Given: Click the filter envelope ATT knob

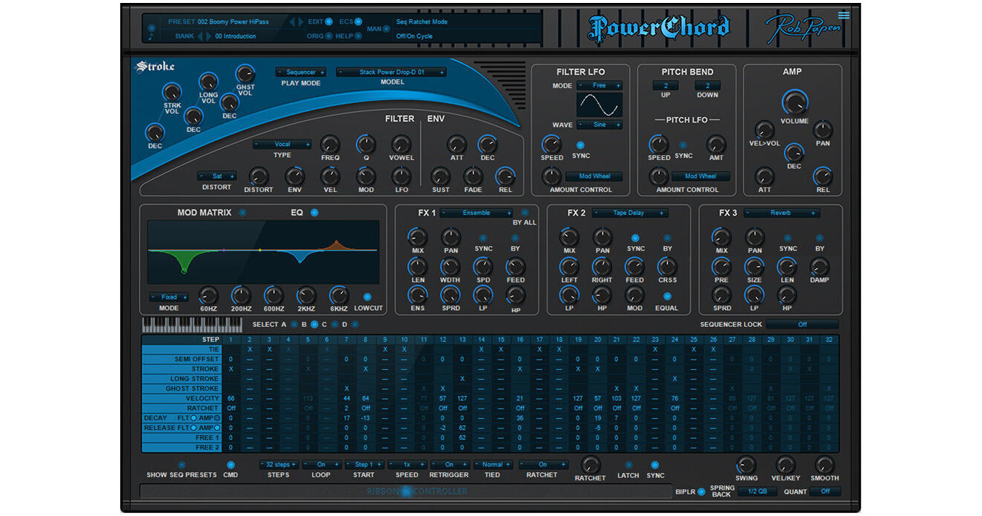Looking at the screenshot, I should 457,144.
